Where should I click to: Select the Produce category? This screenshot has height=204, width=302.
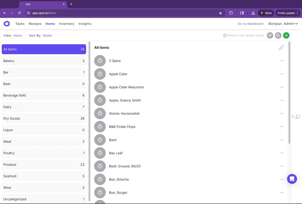pos(44,164)
